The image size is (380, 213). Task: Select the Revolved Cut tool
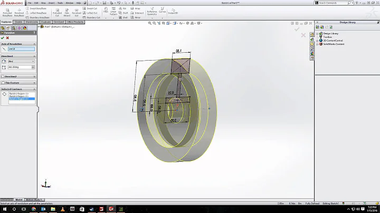77,13
